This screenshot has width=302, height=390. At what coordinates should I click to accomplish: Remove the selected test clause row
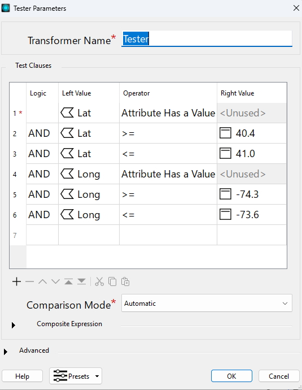(x=29, y=282)
